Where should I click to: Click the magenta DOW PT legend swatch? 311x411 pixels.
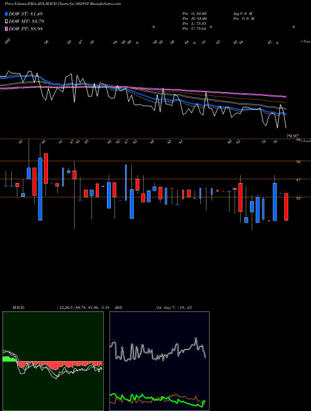pyautogui.click(x=7, y=29)
